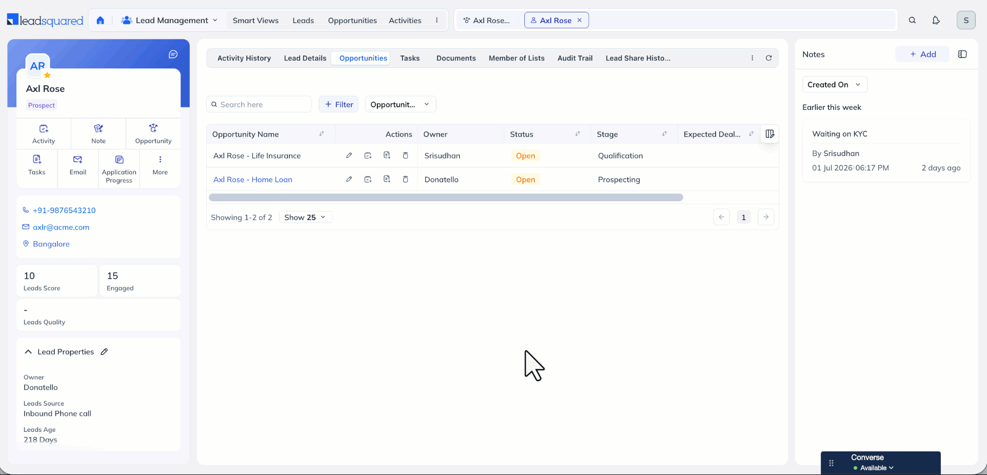Screen dimensions: 987x475
Task: Add activity to Life Insurance opportunity row
Action: point(368,156)
